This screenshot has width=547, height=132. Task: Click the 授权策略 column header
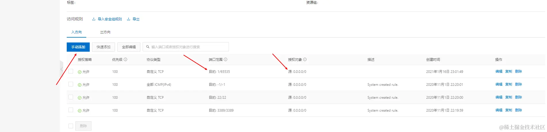pyautogui.click(x=85, y=60)
